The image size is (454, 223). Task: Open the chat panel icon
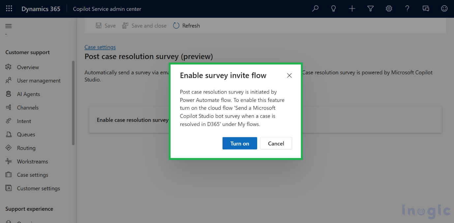(x=426, y=9)
